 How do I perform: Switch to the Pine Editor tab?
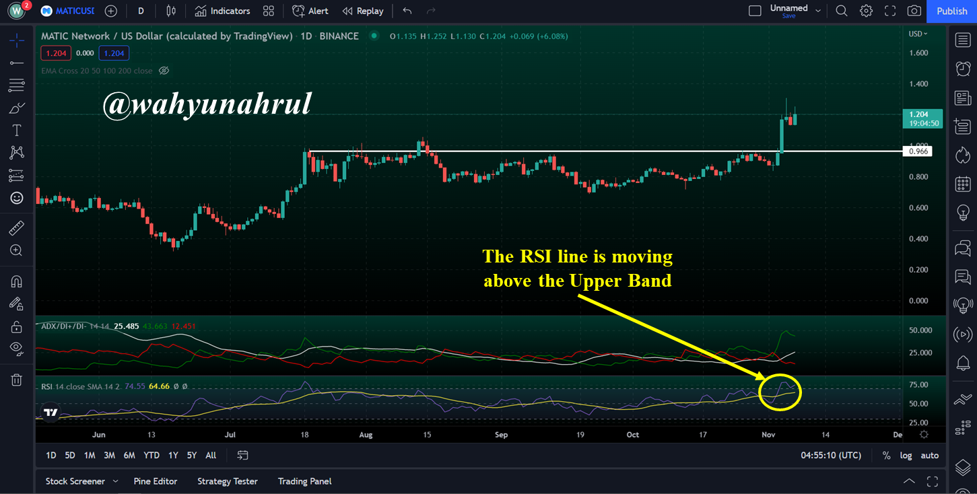click(156, 481)
